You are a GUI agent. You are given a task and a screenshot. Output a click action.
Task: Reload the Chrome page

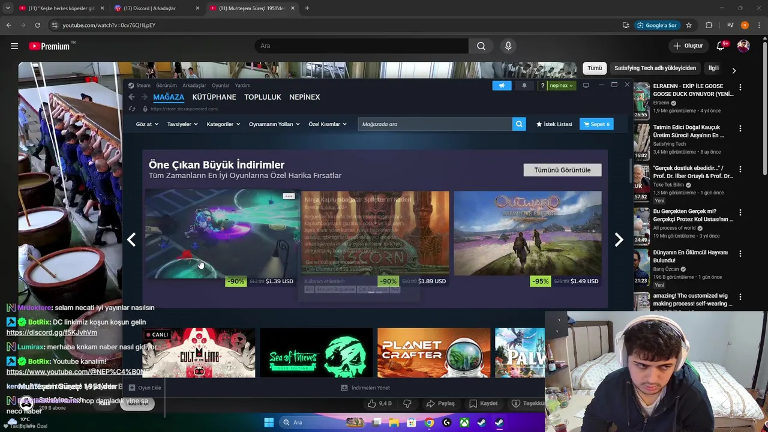tap(37, 25)
